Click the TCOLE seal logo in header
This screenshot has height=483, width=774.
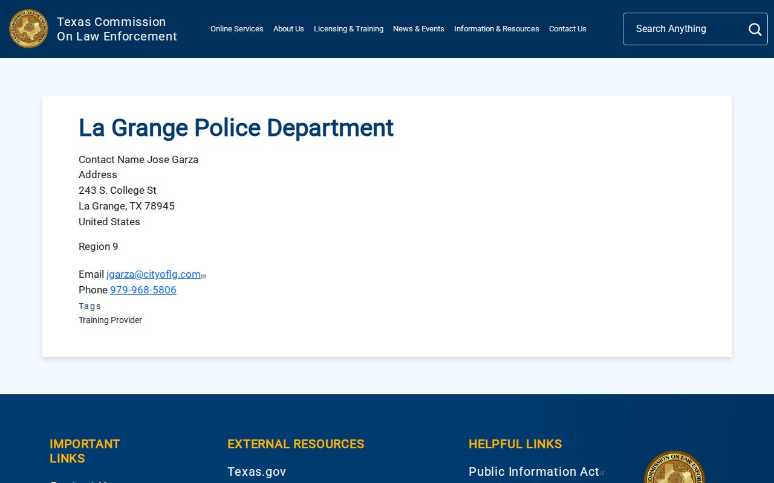click(28, 29)
